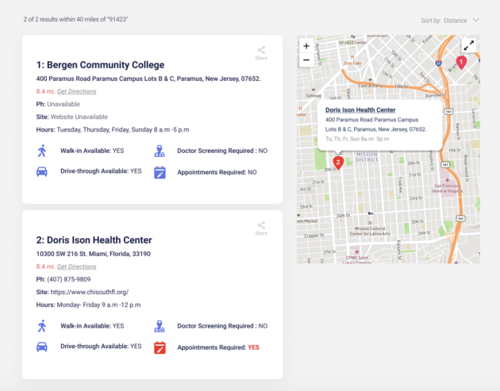
Task: Select heading 1: Bergen Community College
Action: [x=100, y=65]
